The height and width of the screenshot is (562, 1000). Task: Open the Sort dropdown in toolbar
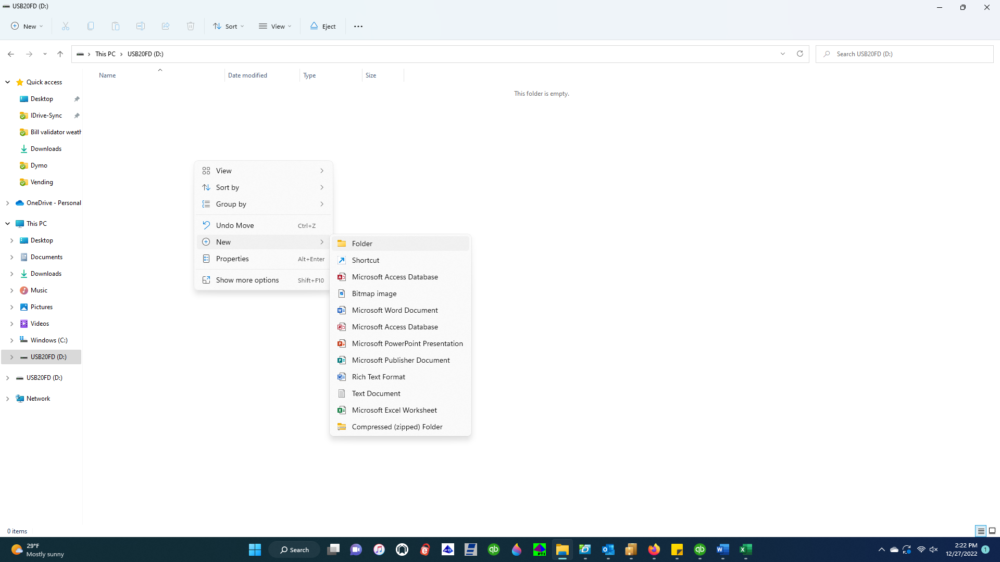point(228,26)
